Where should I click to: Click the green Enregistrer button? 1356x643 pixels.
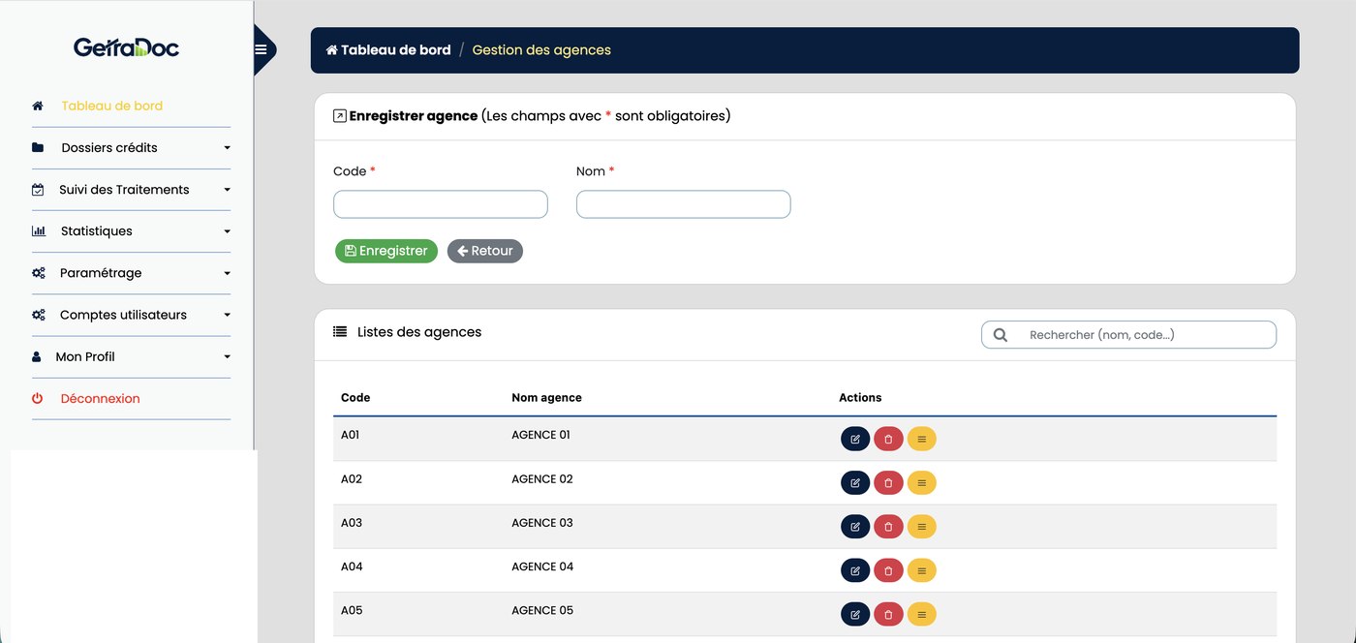point(386,251)
